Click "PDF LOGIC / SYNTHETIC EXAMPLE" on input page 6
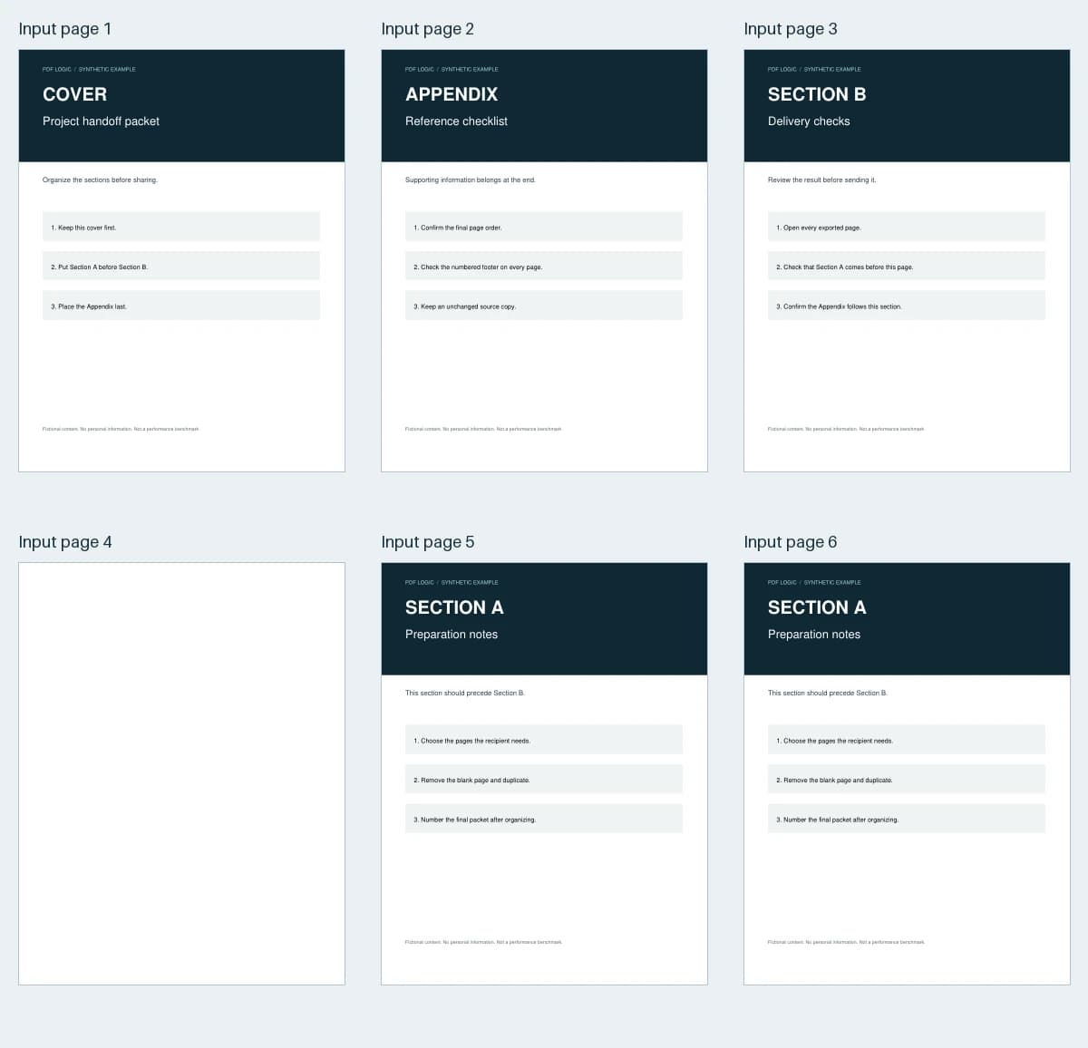The height and width of the screenshot is (1048, 1088). (x=814, y=582)
